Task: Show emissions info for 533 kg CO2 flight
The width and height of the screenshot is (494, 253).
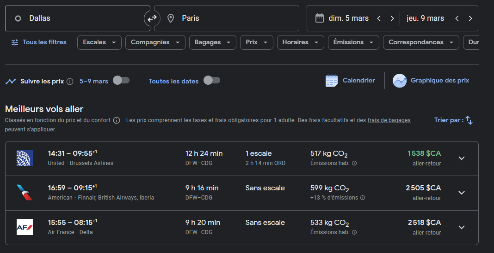Action: point(354,232)
